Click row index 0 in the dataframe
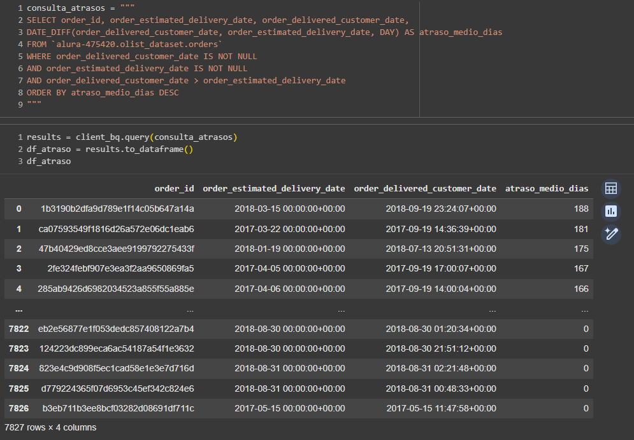 (18, 209)
